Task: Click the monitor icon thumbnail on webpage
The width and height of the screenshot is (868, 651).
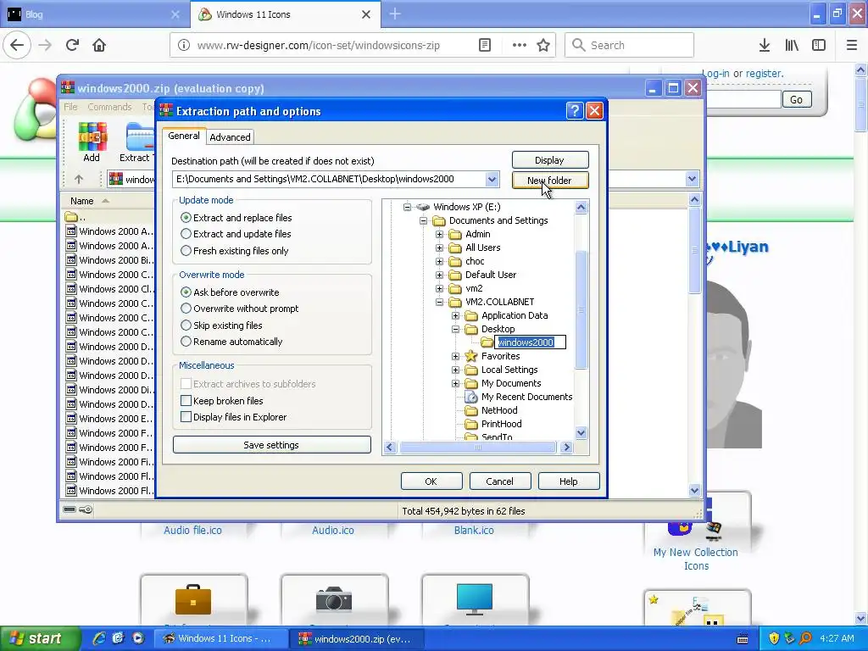Action: [x=475, y=600]
